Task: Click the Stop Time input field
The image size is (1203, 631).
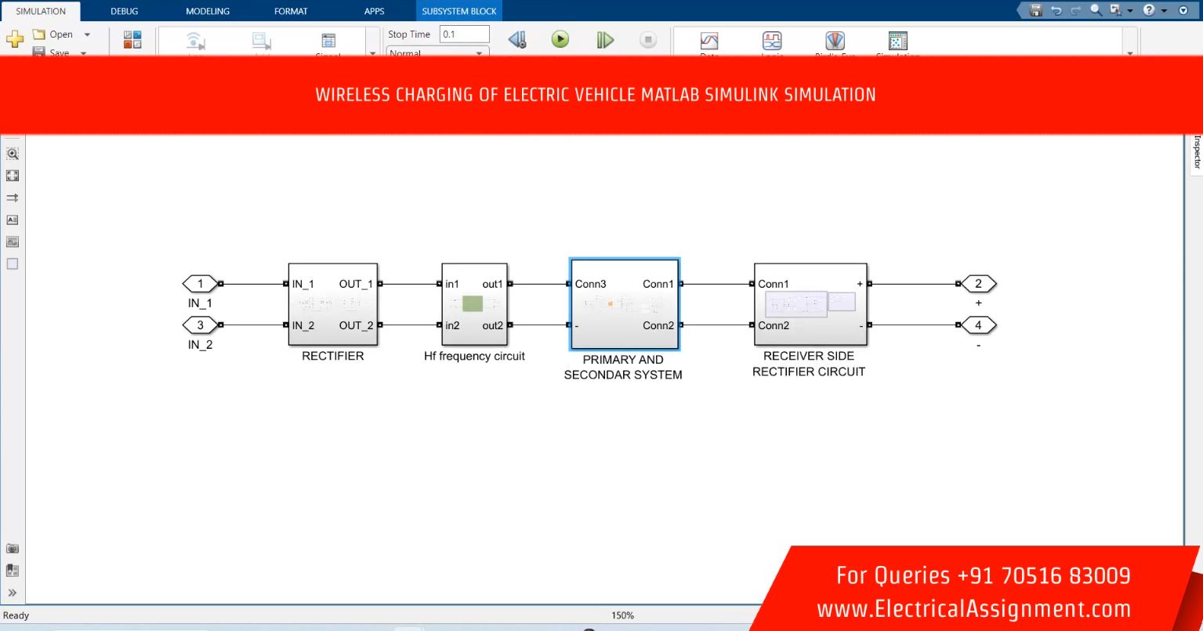Action: (x=464, y=34)
